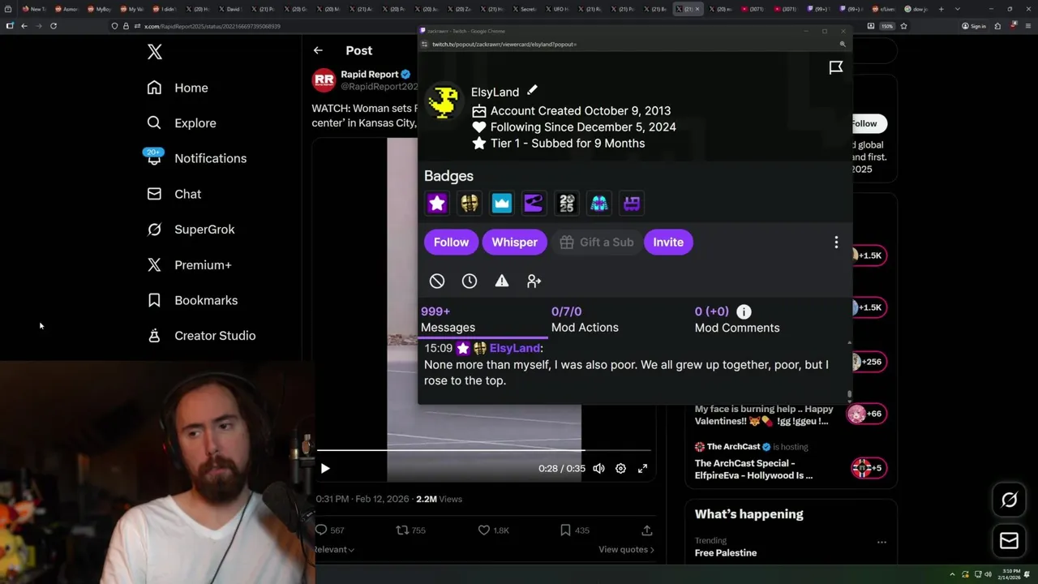Click the edit pencil next to ElsyLand
The image size is (1038, 584).
point(532,90)
